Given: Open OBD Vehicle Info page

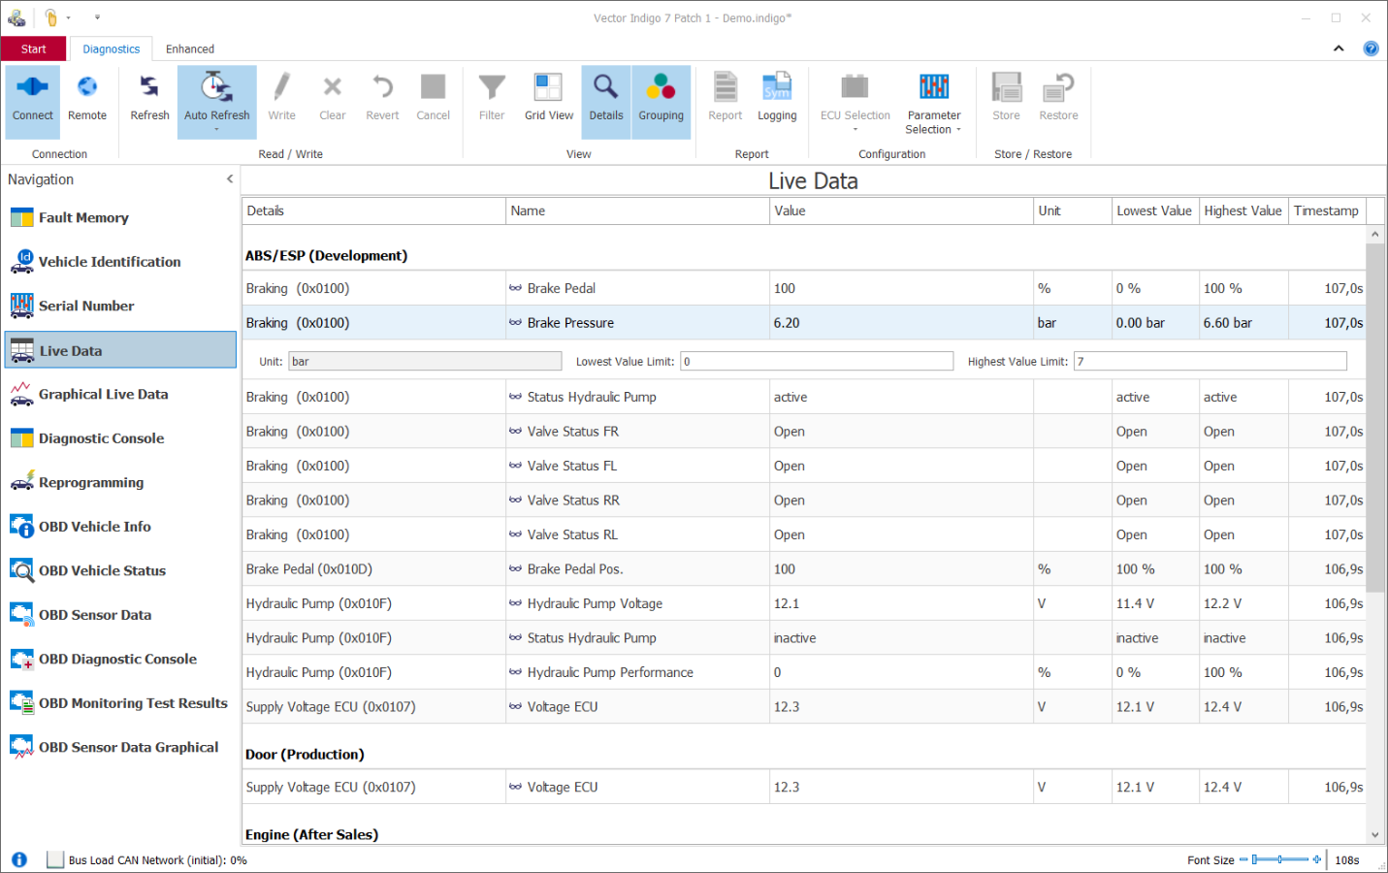Looking at the screenshot, I should [120, 527].
